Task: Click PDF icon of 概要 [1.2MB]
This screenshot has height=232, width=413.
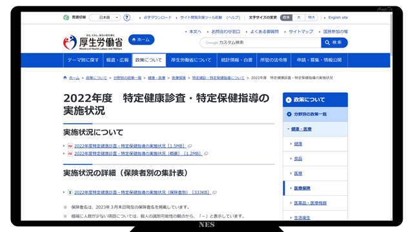Action: [70, 153]
